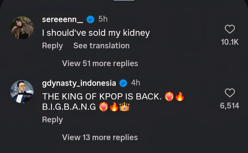
Task: Open the sereeenn_ username link
Action: (x=63, y=19)
